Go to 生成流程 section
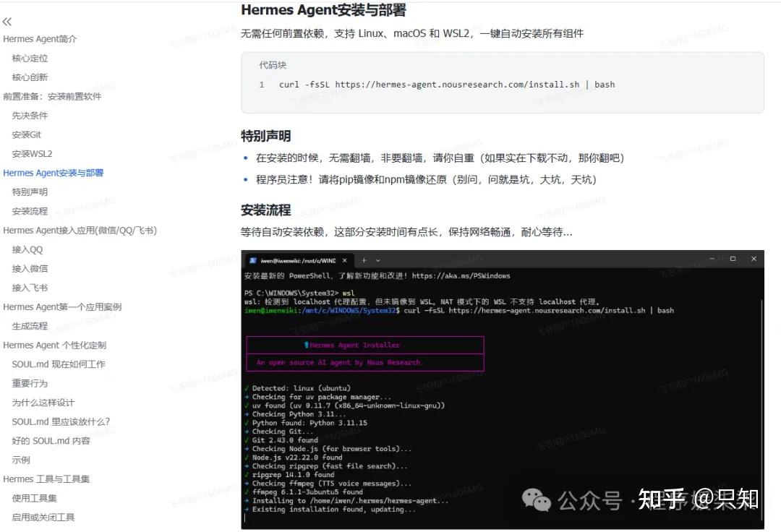 (30, 326)
